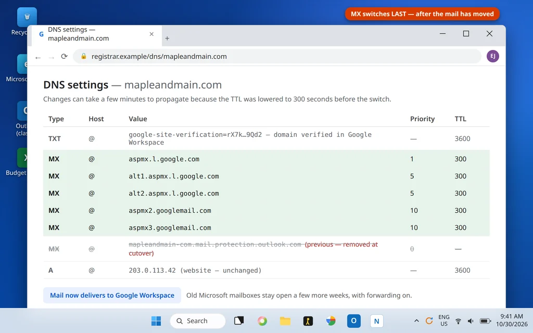This screenshot has width=533, height=333.
Task: Click the padlock site security icon
Action: coord(84,56)
